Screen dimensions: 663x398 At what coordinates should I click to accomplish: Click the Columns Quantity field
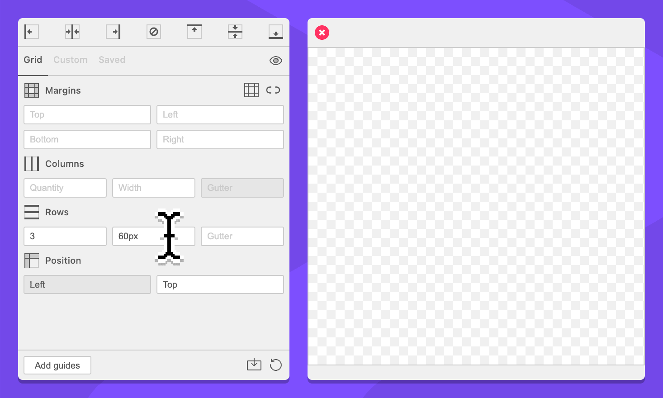point(65,188)
